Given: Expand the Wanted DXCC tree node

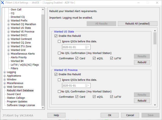Looking at the screenshot, I should 8,35.
